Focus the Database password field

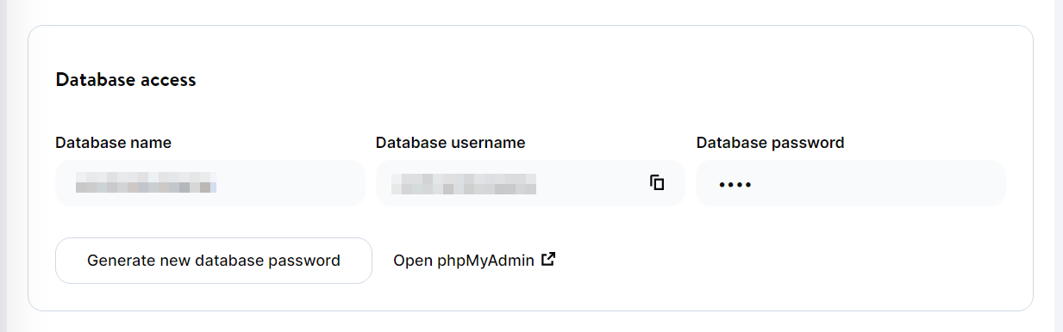(851, 183)
